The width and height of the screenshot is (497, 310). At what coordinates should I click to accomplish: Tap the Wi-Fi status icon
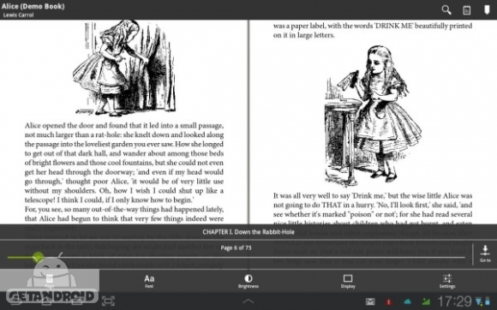(478, 301)
